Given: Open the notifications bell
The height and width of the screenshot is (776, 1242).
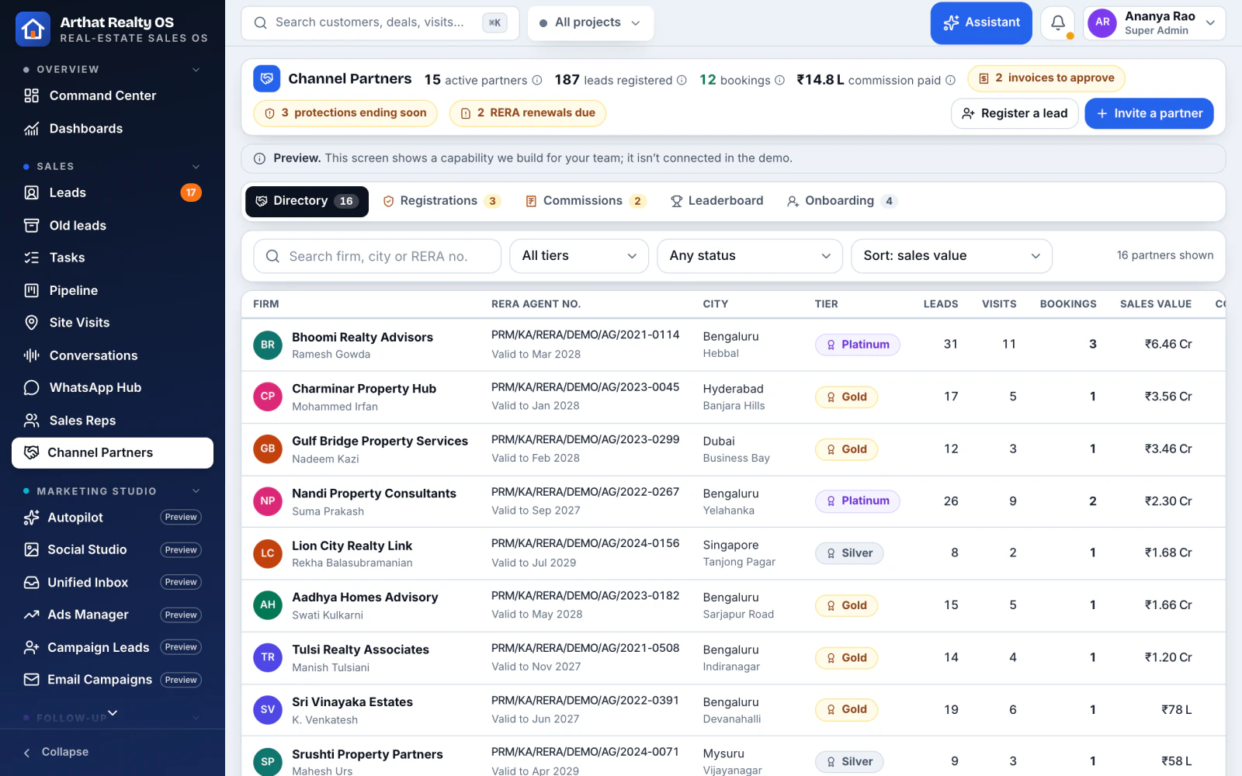Looking at the screenshot, I should 1057,23.
